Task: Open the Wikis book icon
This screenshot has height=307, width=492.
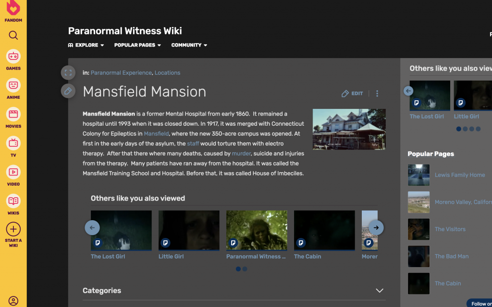Action: click(x=13, y=201)
